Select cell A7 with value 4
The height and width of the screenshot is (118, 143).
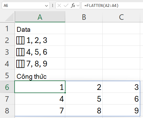[x=40, y=99]
